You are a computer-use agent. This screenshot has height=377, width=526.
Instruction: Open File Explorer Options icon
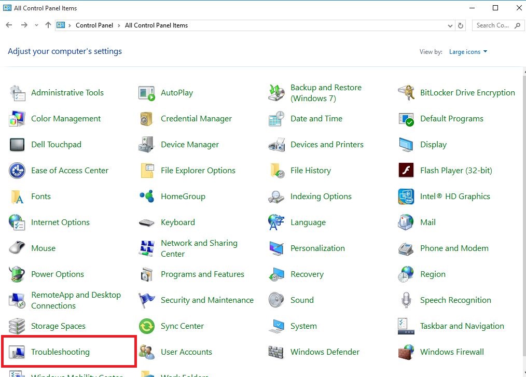(x=147, y=171)
